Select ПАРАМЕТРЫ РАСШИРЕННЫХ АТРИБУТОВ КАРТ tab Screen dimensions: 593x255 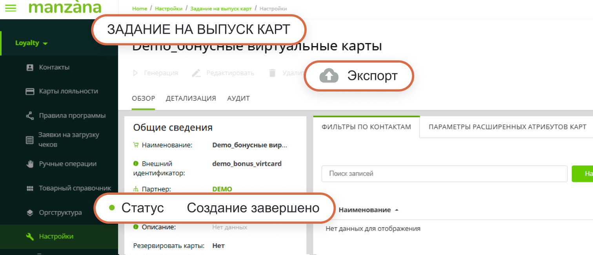tap(507, 127)
